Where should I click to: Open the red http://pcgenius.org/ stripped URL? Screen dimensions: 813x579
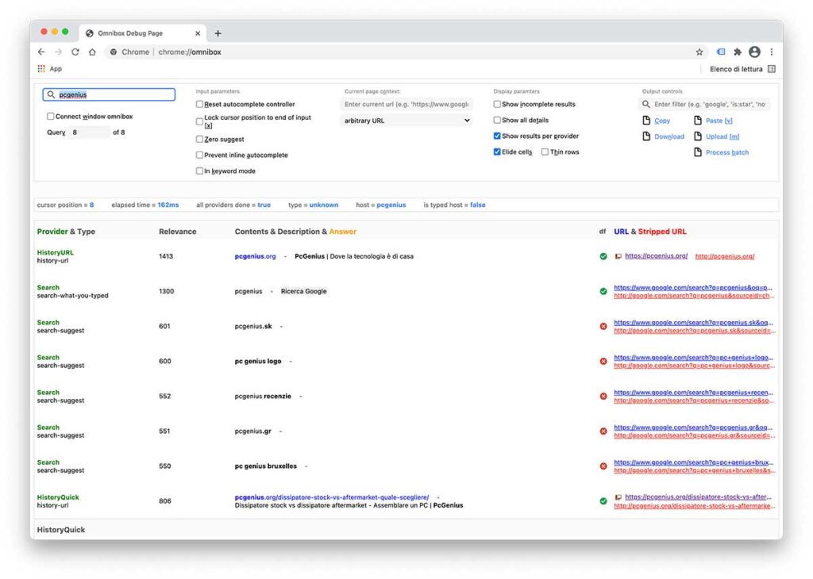[725, 256]
